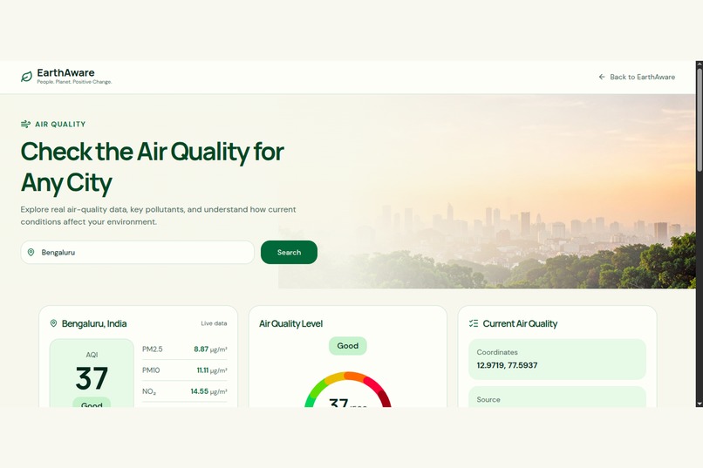The image size is (703, 468).
Task: Click the scrollbar down arrow
Action: [x=699, y=404]
